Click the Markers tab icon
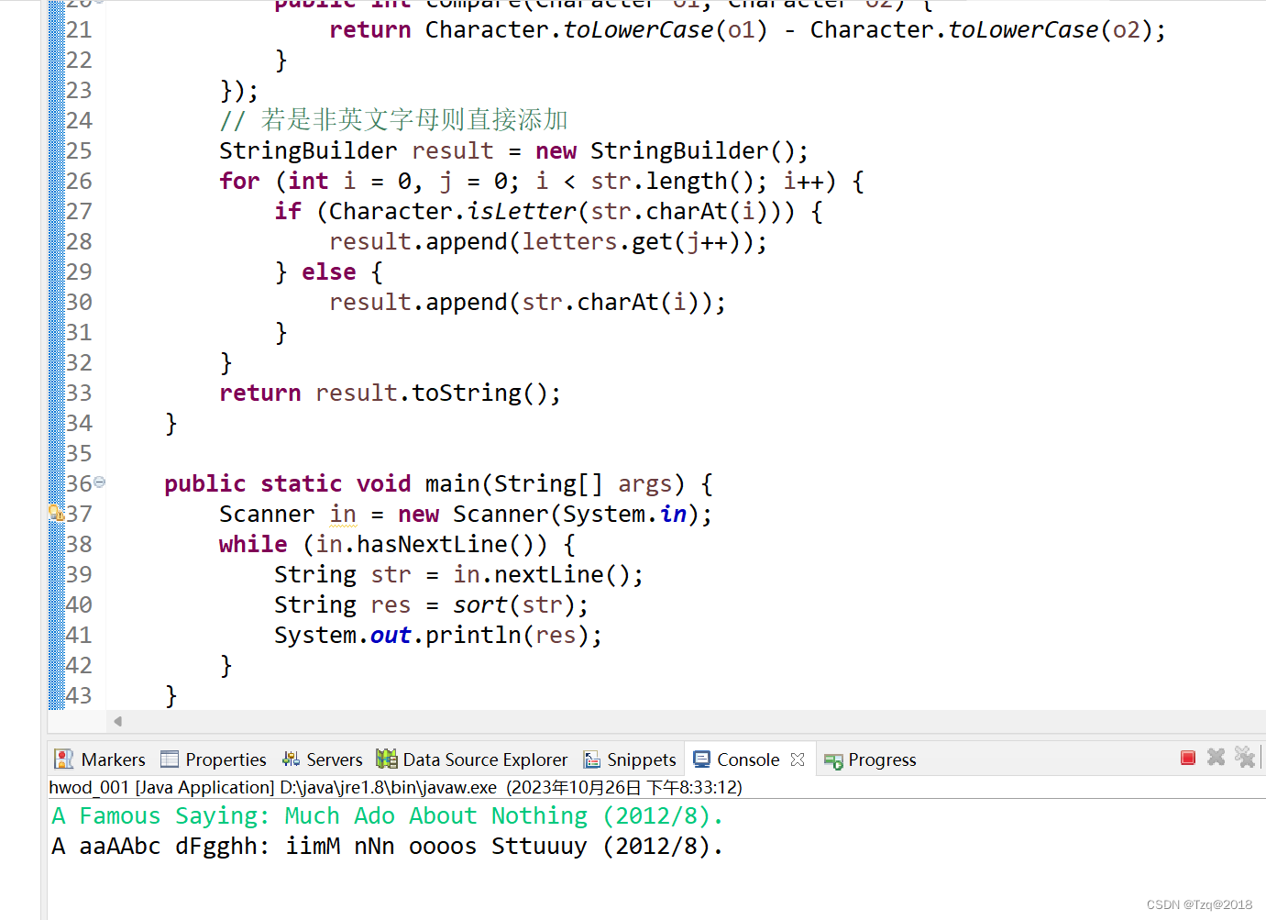The image size is (1266, 920). tap(64, 759)
